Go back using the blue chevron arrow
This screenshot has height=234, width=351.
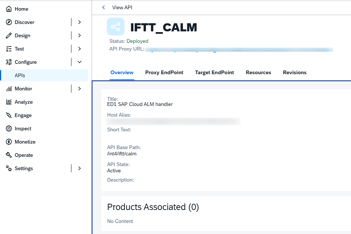point(103,7)
